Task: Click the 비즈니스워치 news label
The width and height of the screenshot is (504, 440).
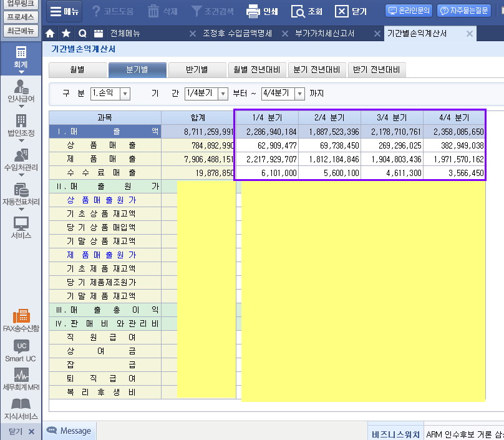Action: (x=395, y=434)
